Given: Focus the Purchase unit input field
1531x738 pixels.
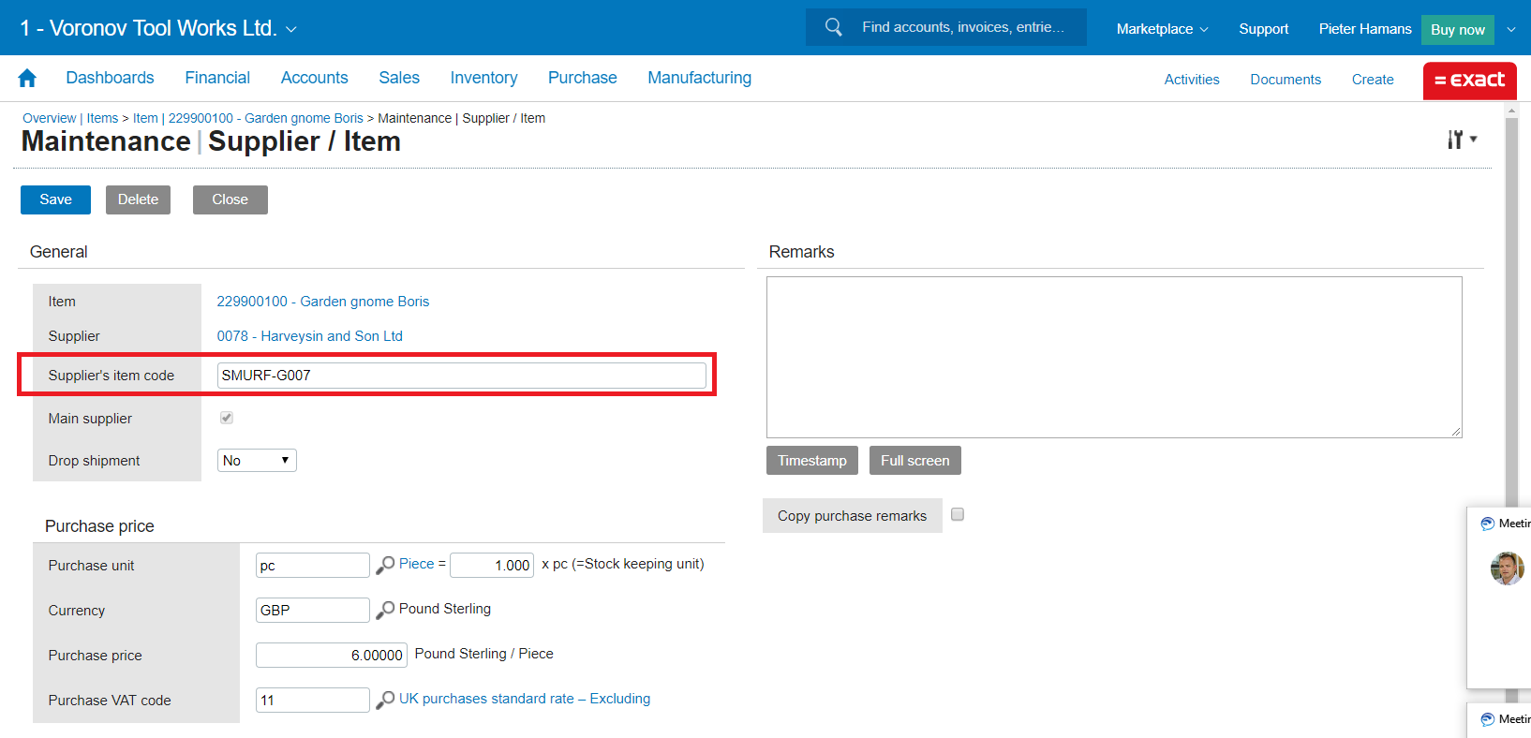Looking at the screenshot, I should [x=313, y=566].
